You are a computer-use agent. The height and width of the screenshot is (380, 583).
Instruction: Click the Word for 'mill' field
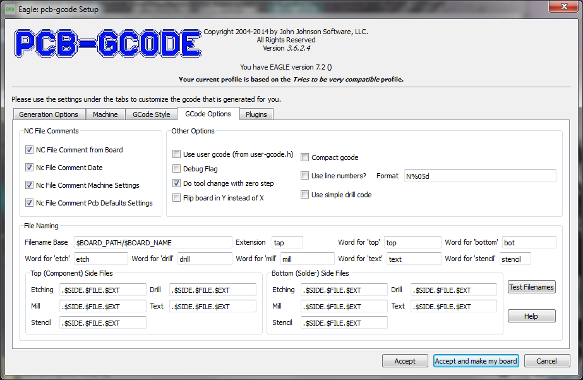pyautogui.click(x=308, y=259)
